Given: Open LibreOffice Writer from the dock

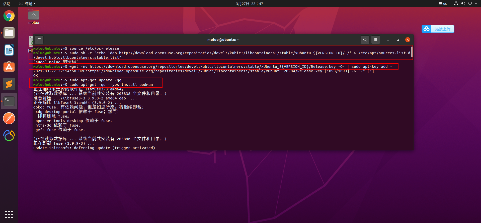Looking at the screenshot, I should coord(9,50).
